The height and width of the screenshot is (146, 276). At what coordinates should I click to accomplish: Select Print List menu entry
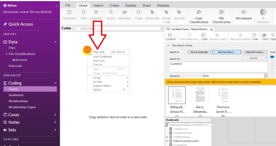click(108, 65)
